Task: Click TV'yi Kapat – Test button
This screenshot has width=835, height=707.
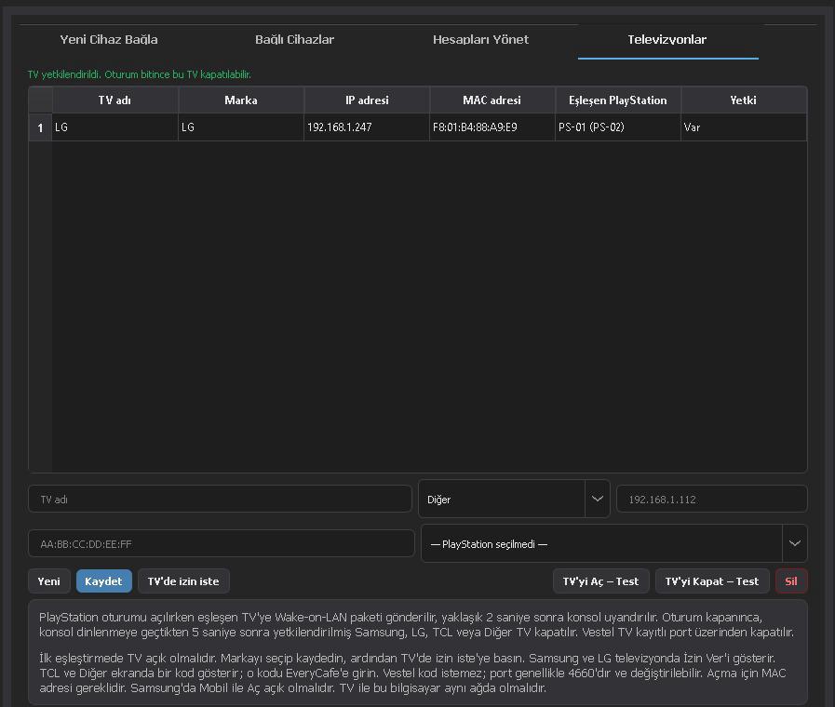Action: (x=712, y=580)
